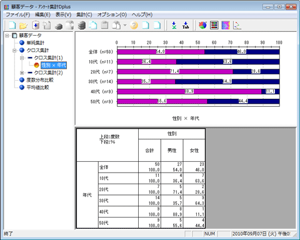Select the pie chart graph icon

point(202,26)
